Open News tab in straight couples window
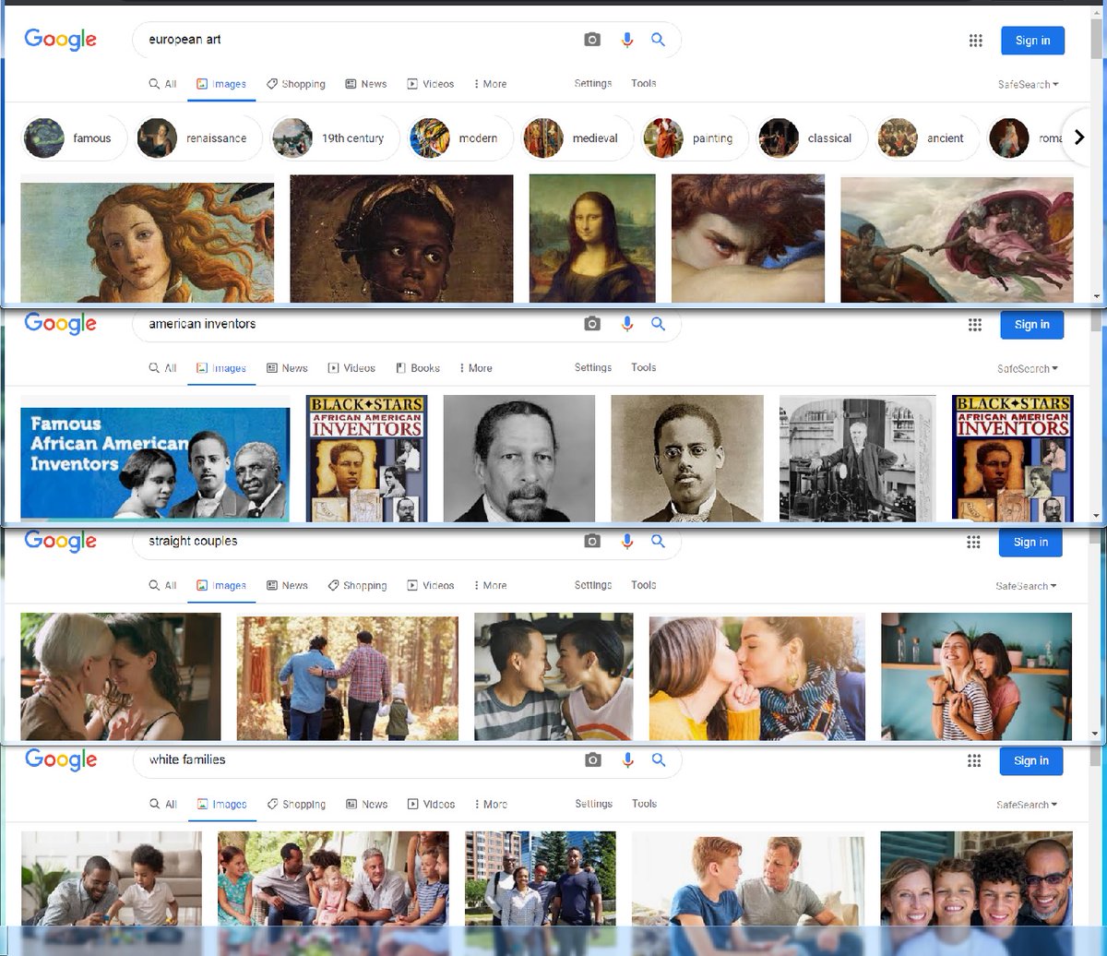1107x956 pixels. [x=287, y=586]
